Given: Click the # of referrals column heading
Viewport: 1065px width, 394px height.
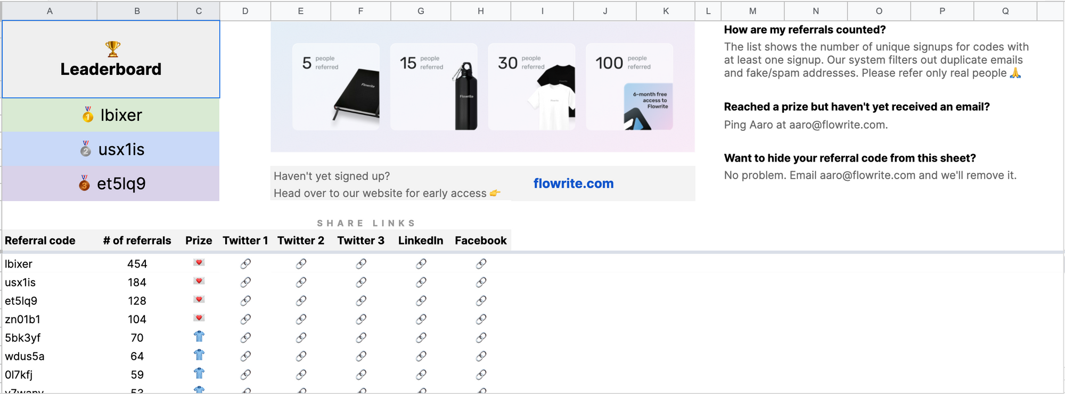Looking at the screenshot, I should tap(137, 240).
